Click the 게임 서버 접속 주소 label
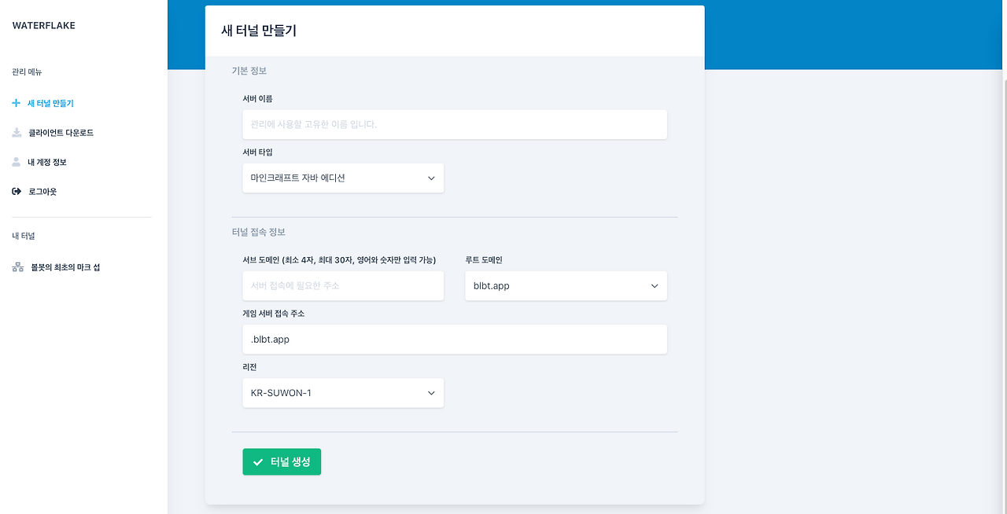Image resolution: width=1007 pixels, height=514 pixels. click(273, 314)
